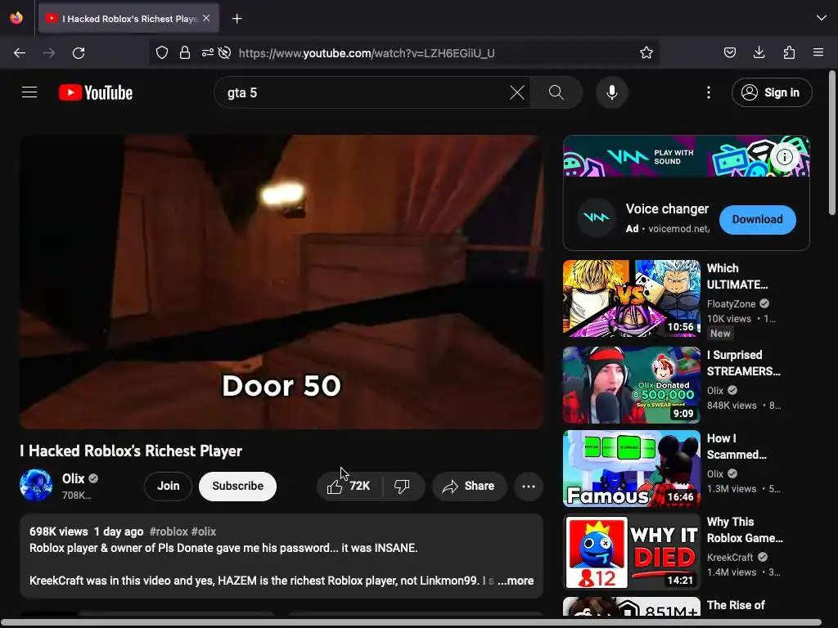Save page to Pocket

tap(729, 52)
